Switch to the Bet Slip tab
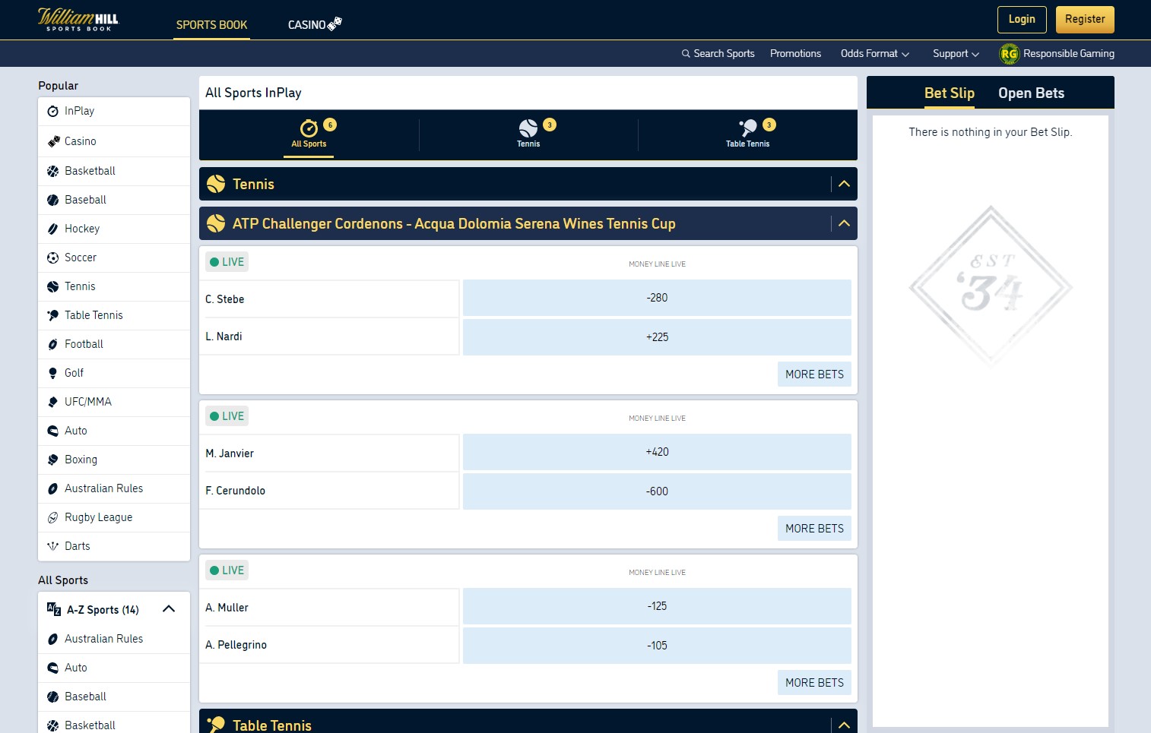 point(949,93)
